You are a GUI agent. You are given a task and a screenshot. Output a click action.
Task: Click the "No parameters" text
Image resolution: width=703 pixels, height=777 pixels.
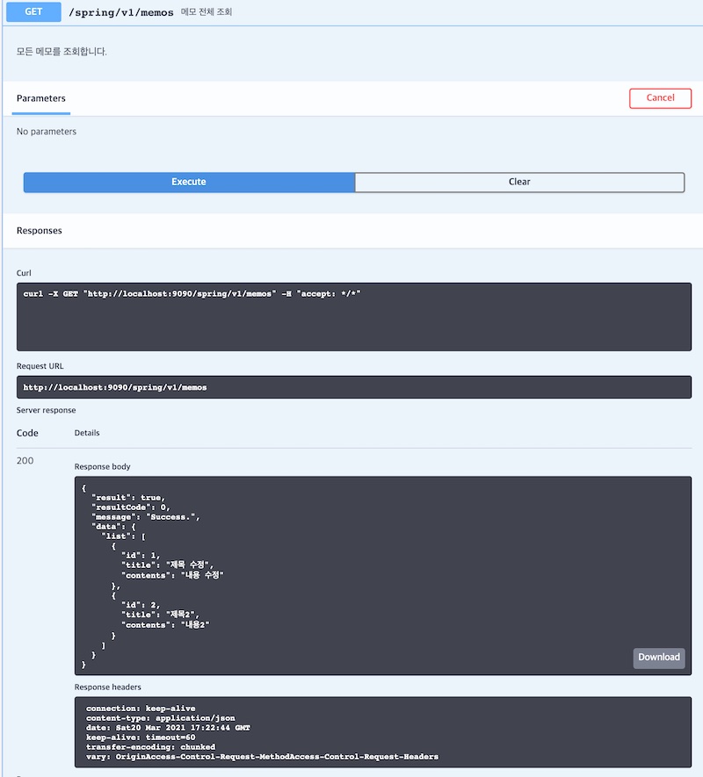[x=47, y=132]
